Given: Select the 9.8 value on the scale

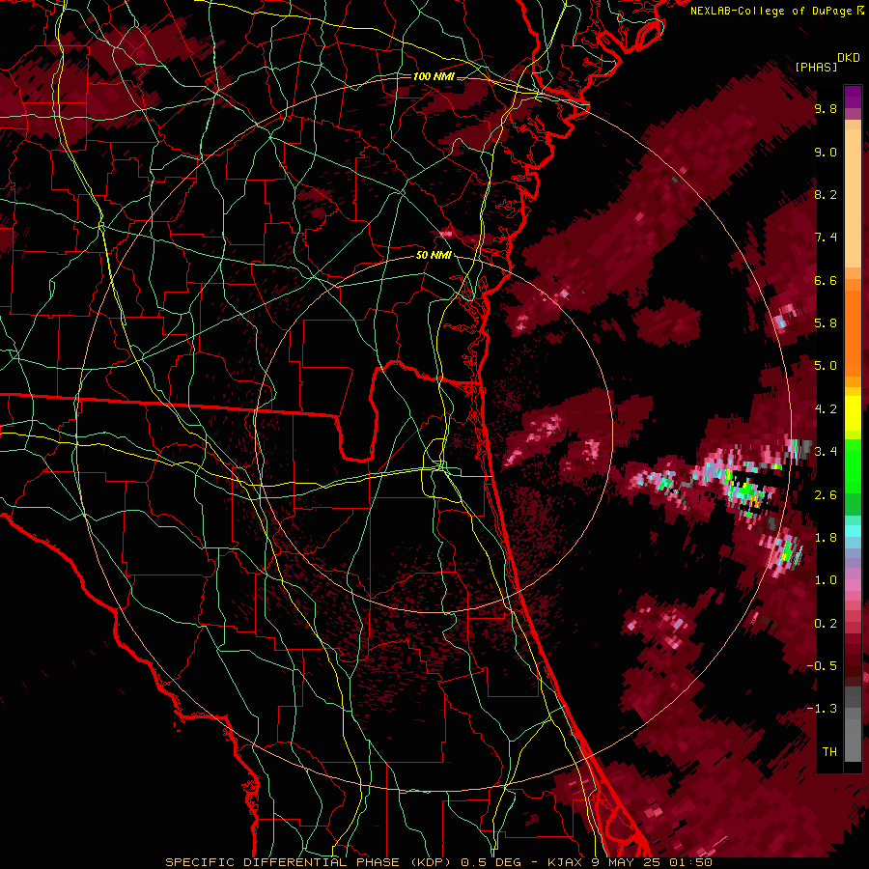Looking at the screenshot, I should [826, 109].
